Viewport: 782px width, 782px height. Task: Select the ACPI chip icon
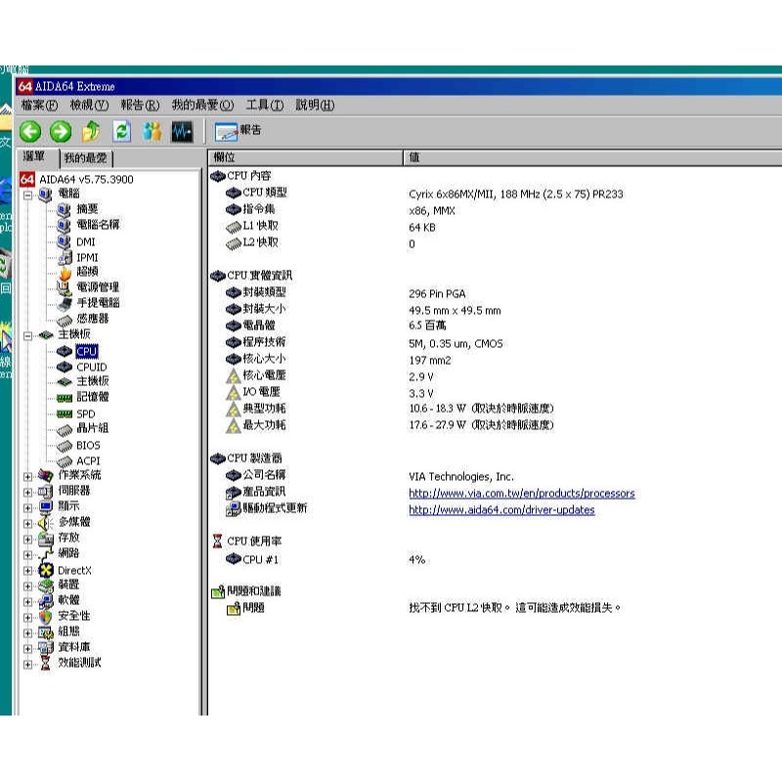(65, 460)
